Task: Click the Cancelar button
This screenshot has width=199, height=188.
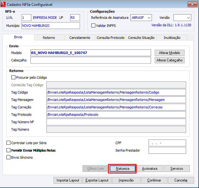Action: pyautogui.click(x=181, y=180)
